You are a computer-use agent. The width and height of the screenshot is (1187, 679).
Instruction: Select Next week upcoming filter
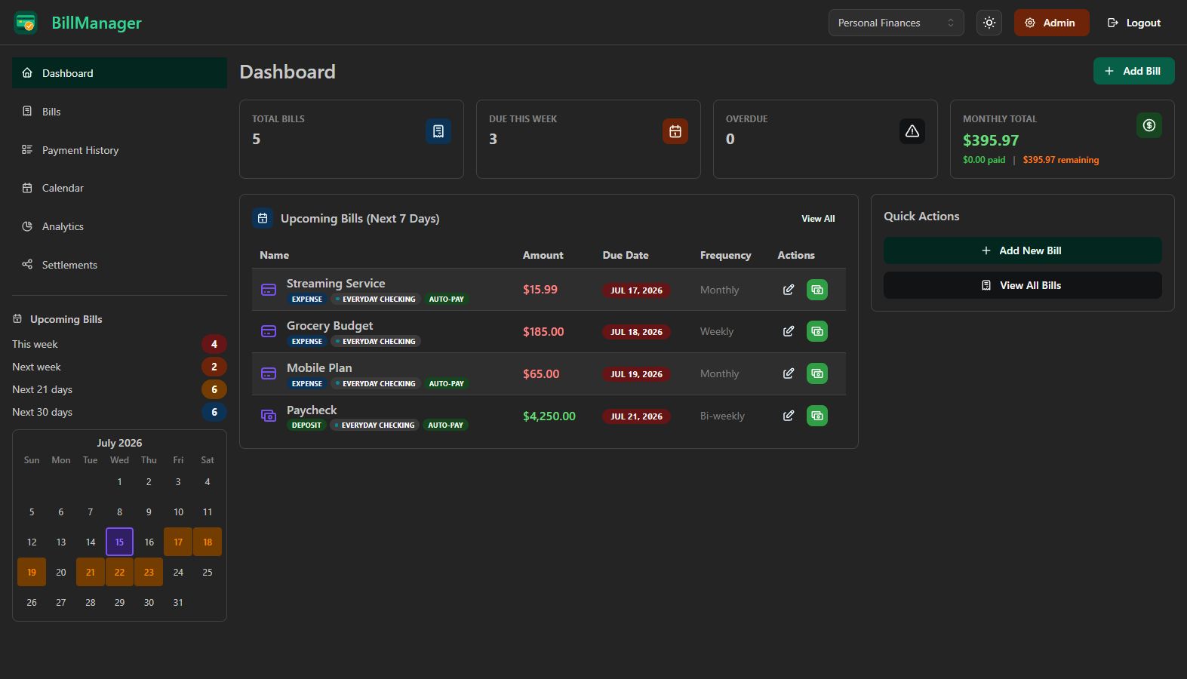coord(119,367)
